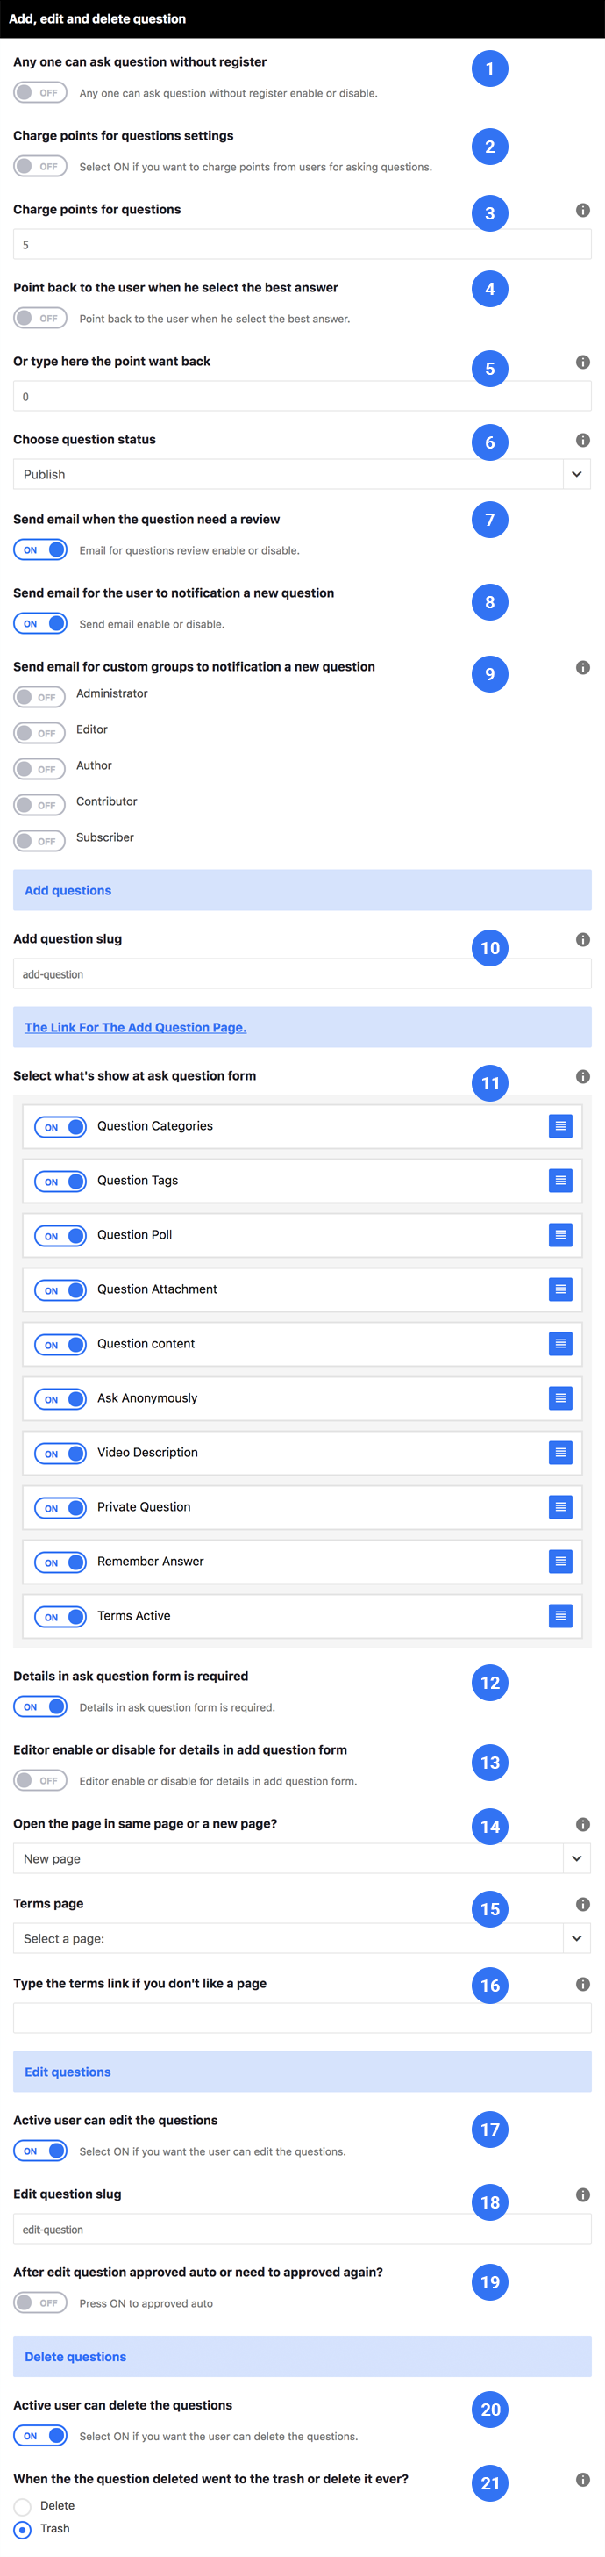Image resolution: width=605 pixels, height=2557 pixels.
Task: Click the drag handle icon for Terms Active
Action: point(560,1616)
